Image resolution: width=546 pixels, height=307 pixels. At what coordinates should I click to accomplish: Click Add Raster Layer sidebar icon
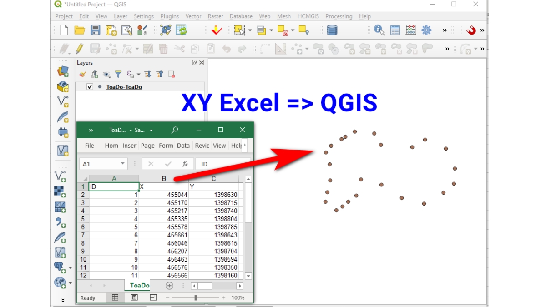[61, 192]
